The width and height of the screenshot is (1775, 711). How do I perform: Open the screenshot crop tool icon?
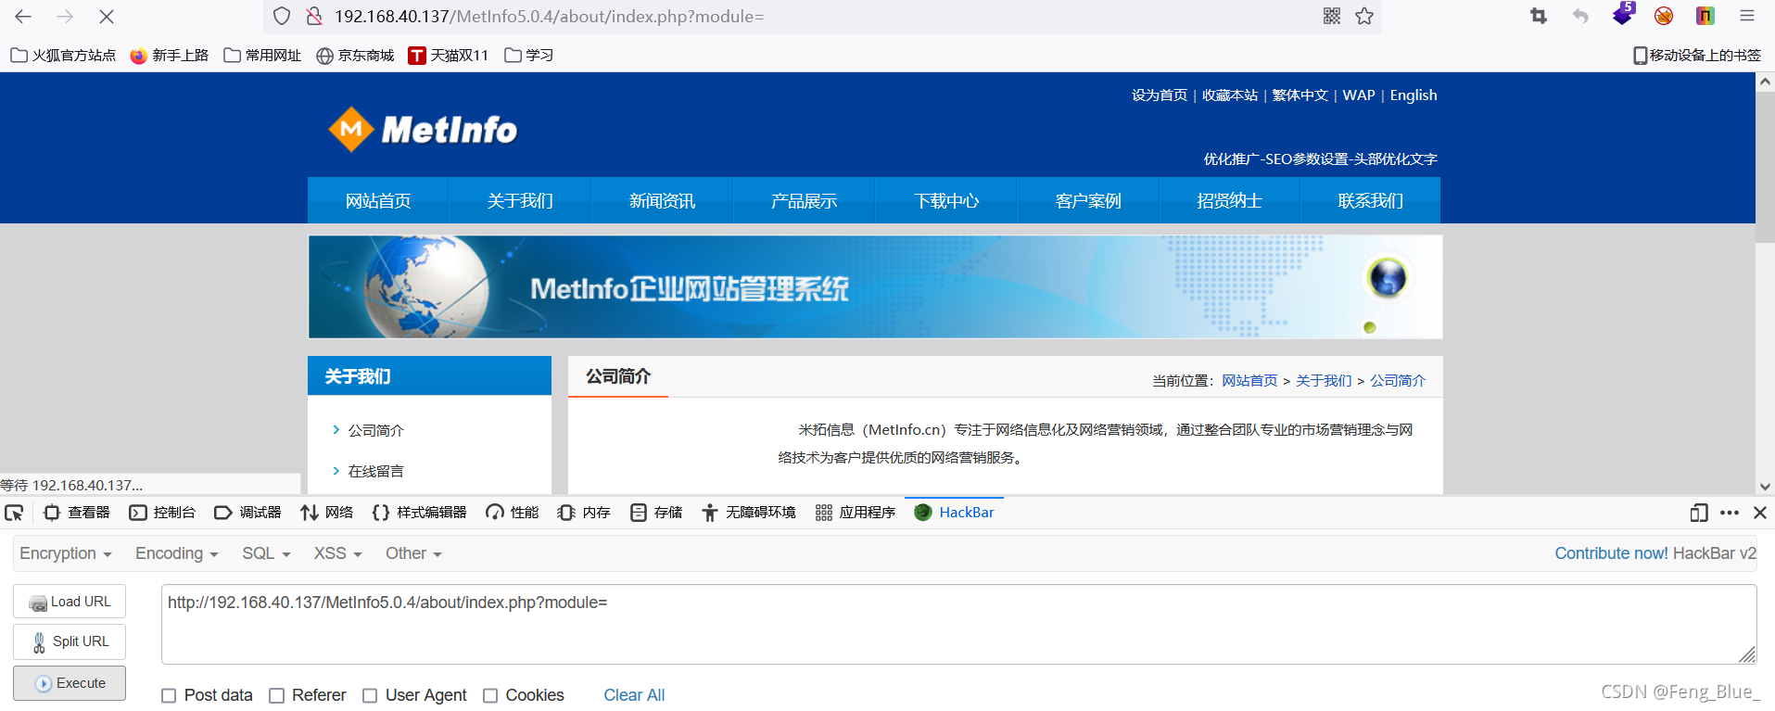coord(1539,16)
